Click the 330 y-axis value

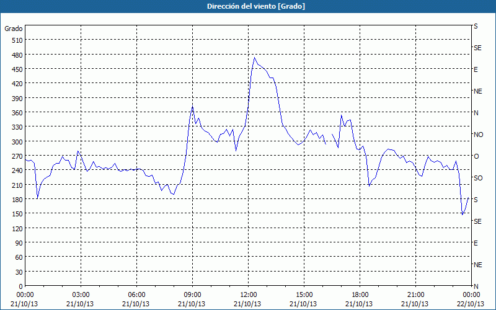pyautogui.click(x=17, y=127)
